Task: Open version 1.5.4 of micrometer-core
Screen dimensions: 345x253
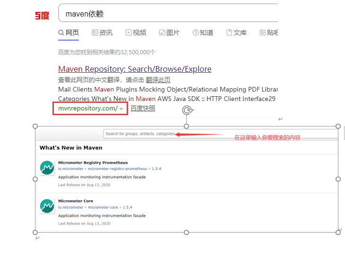Action: point(127,207)
